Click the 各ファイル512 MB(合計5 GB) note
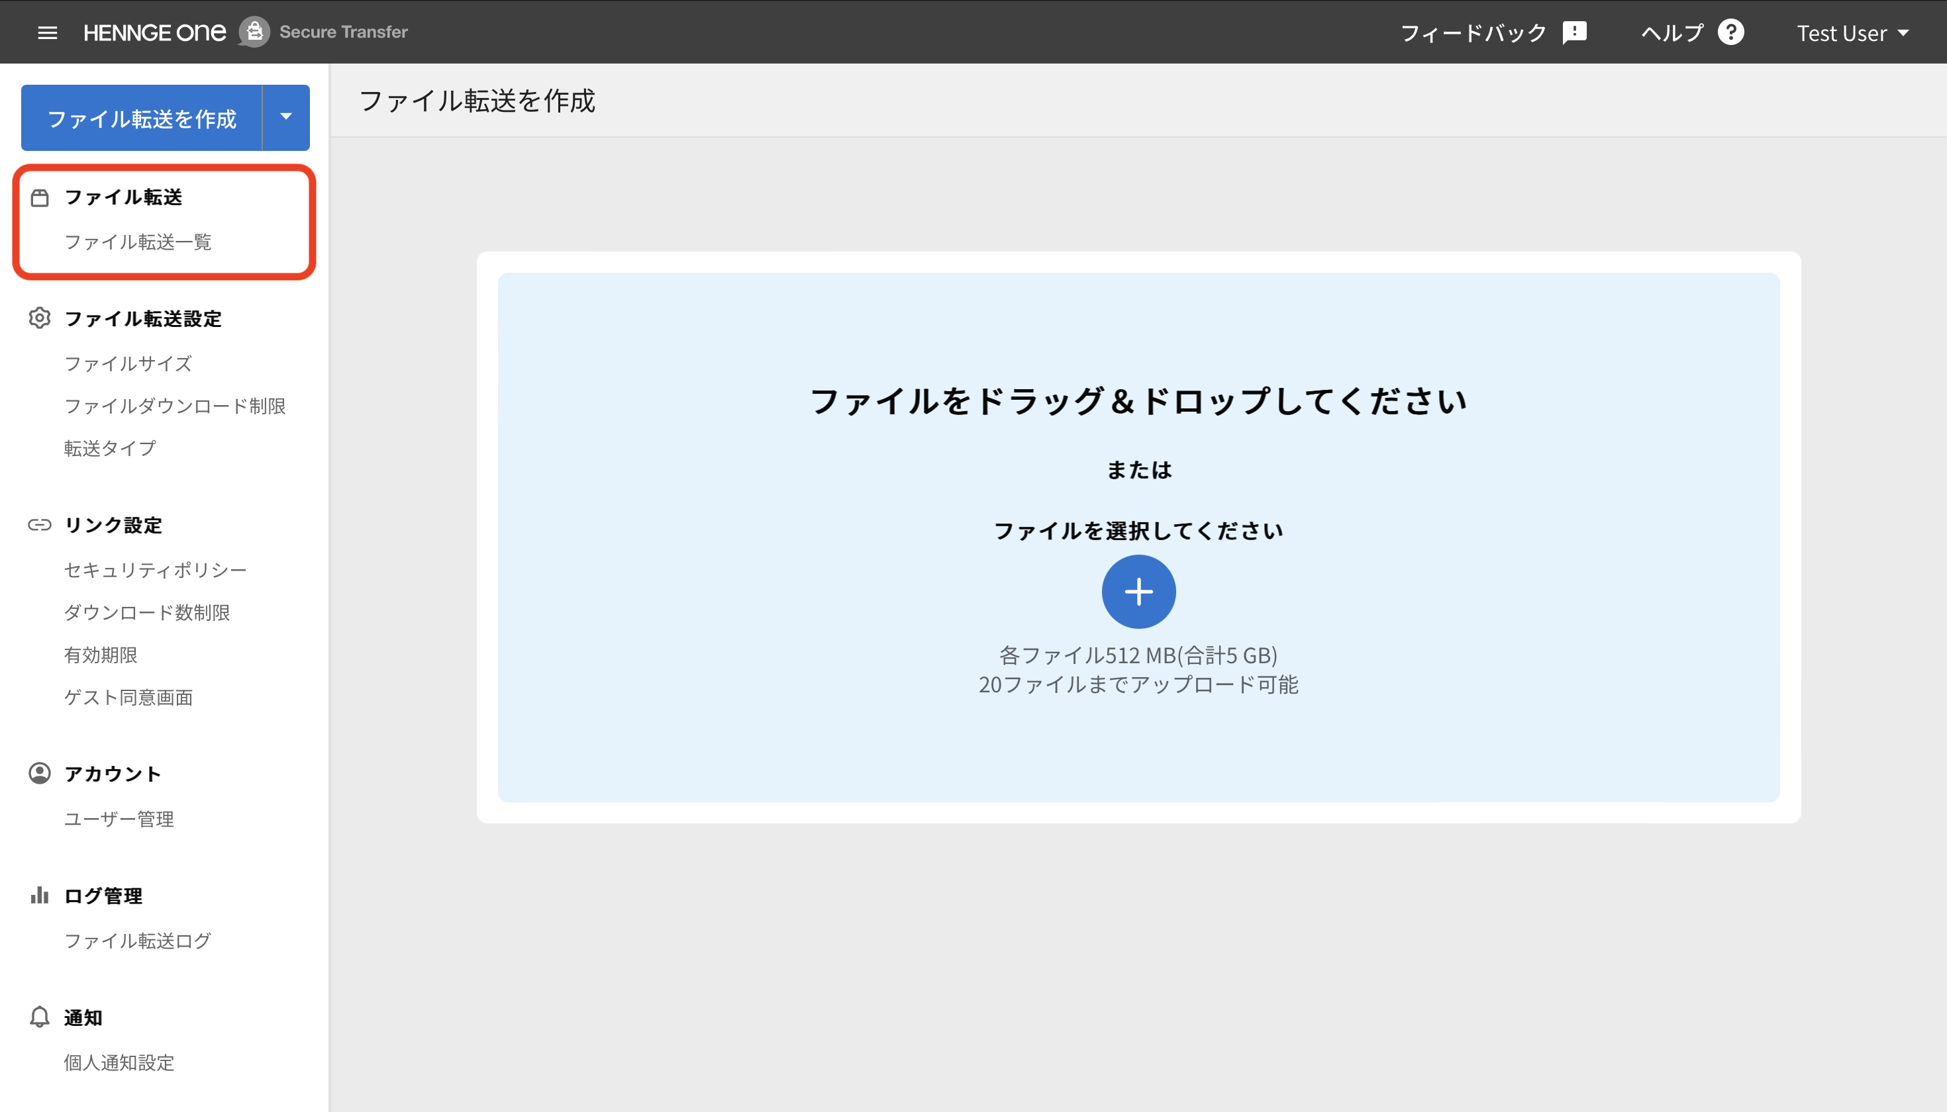 1138,655
